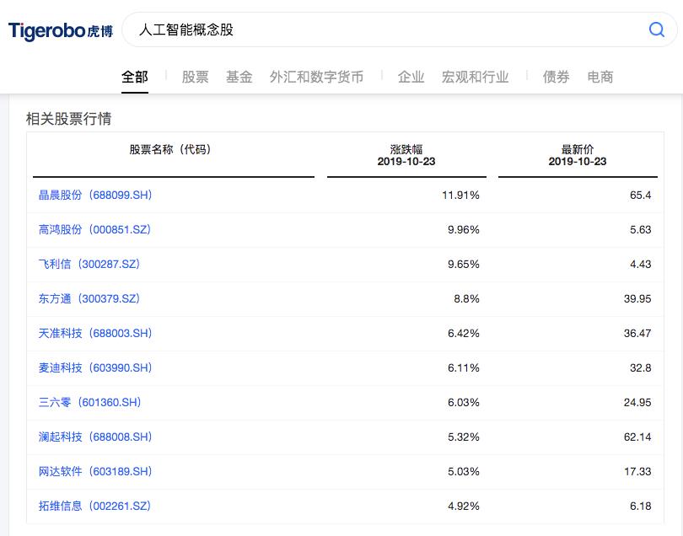This screenshot has width=683, height=536.
Task: Go to 外汇和数字货币 tab
Action: click(x=316, y=77)
